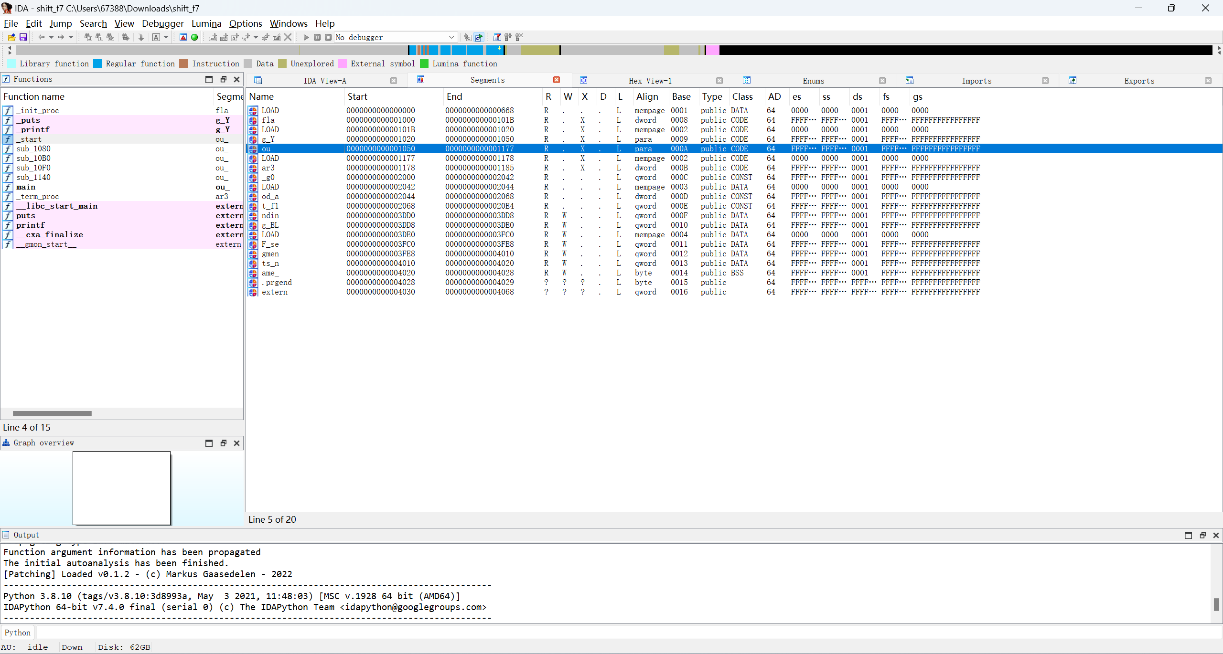
Task: Click the X delete toolbar icon
Action: pos(288,37)
